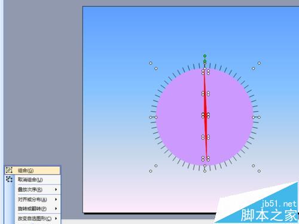The width and height of the screenshot is (299, 224).
Task: Click the topmost green rotation handle
Action: [205, 56]
